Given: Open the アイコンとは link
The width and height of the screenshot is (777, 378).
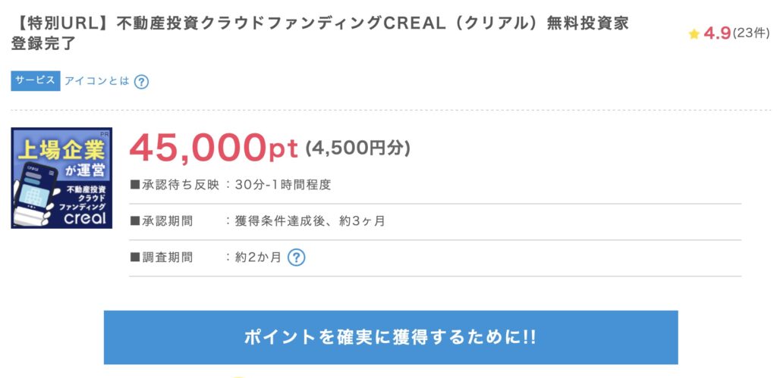Looking at the screenshot, I should (x=97, y=82).
